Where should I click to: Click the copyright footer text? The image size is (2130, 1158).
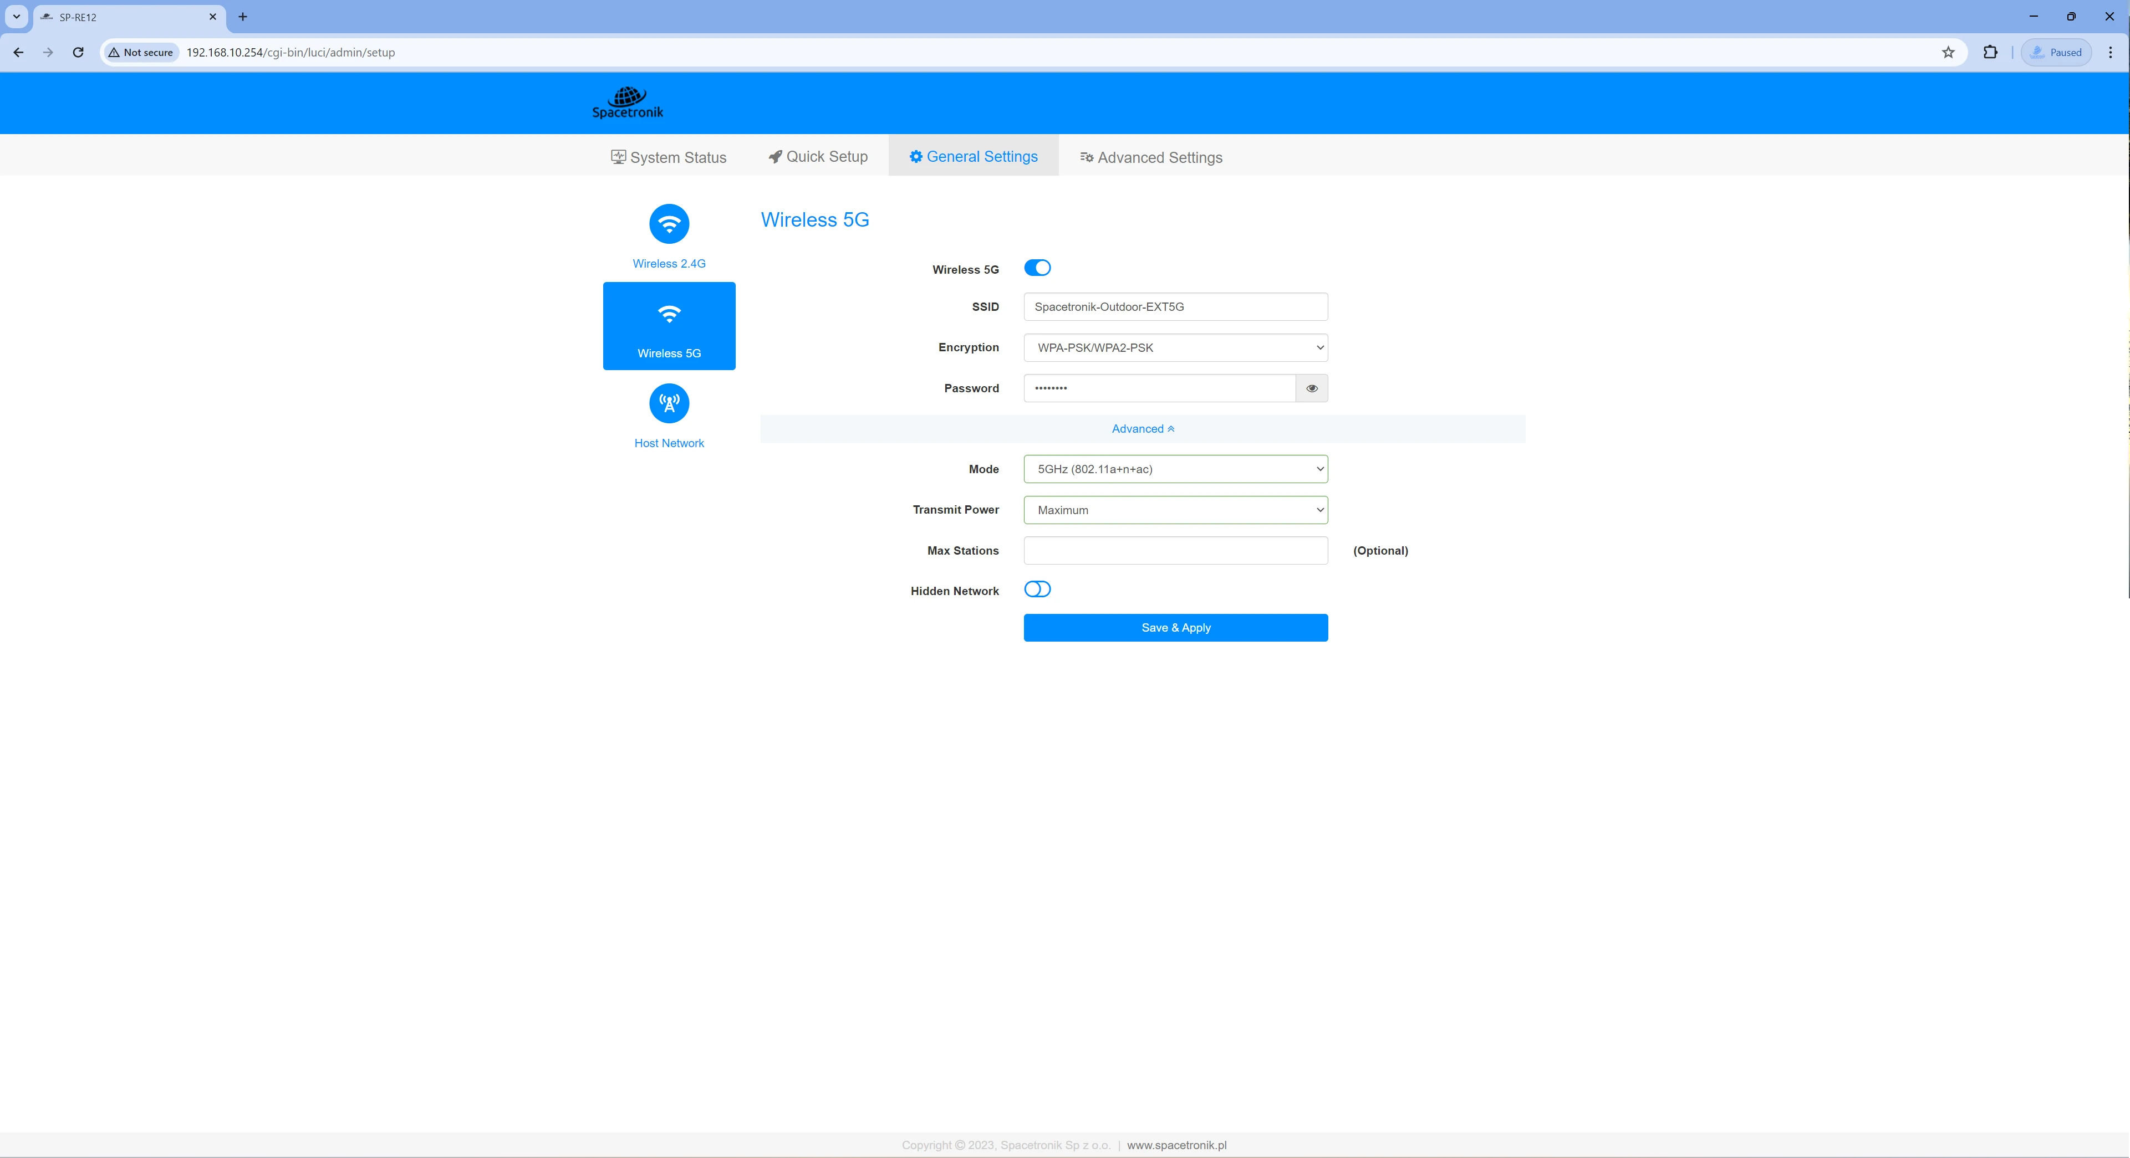pos(1006,1145)
